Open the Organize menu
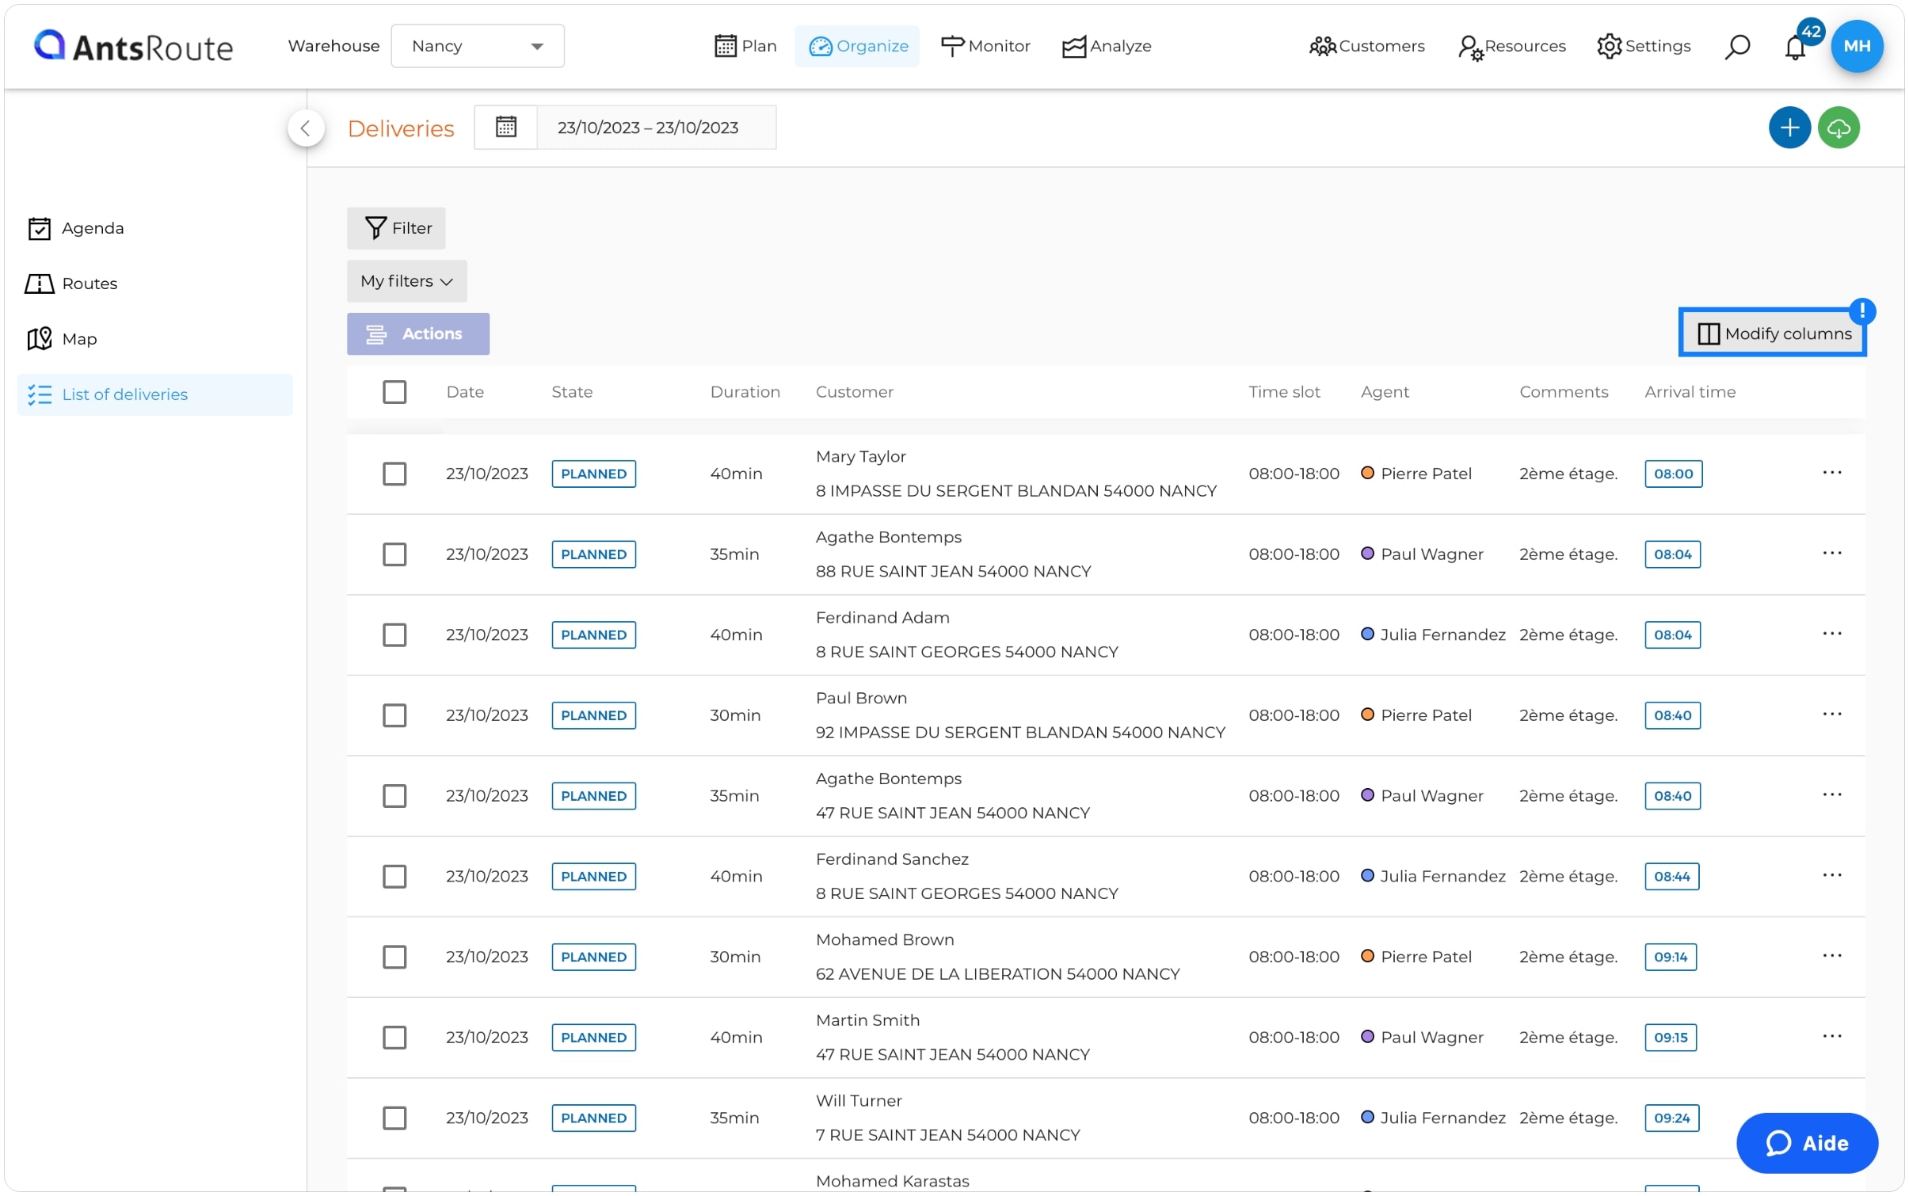Image resolution: width=1909 pixels, height=1196 pixels. [x=857, y=46]
